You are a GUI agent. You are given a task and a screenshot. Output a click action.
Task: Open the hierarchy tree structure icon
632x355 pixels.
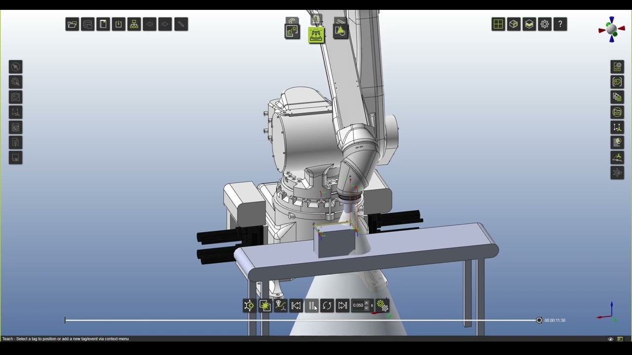134,24
